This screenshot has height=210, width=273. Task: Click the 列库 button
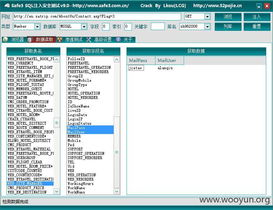(228, 27)
